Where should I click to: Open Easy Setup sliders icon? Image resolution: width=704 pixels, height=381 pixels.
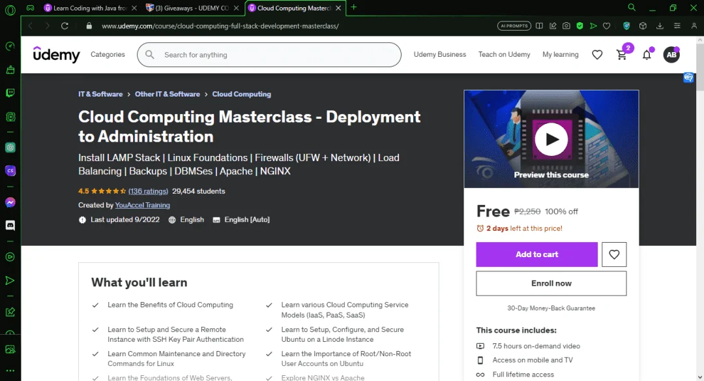click(677, 26)
